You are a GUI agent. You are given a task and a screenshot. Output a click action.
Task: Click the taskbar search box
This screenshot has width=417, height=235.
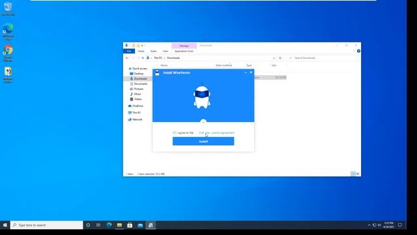point(46,225)
